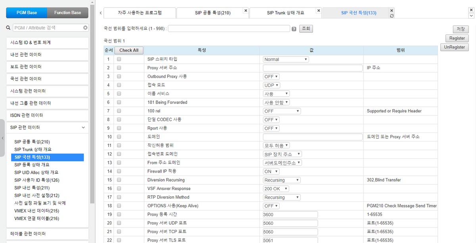This screenshot has width=476, height=243.
Task: Tick checkbox for Firewall IP 적용
Action: 119,171
